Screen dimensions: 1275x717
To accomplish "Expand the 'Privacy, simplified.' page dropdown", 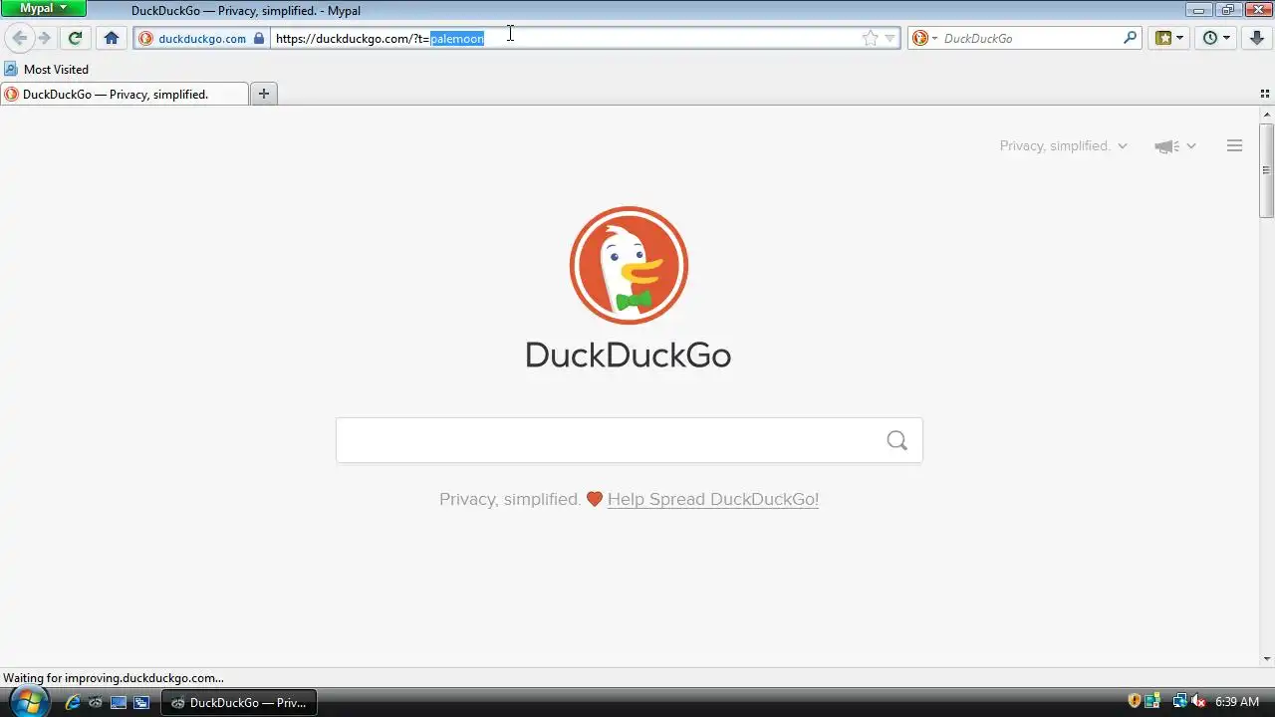I will click(x=1064, y=145).
